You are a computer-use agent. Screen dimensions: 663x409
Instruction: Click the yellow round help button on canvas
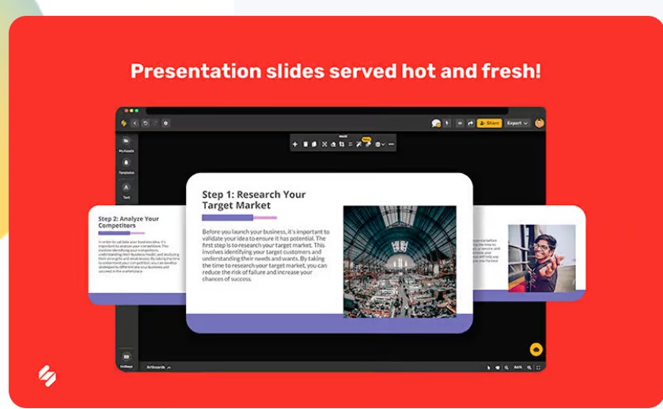(536, 350)
